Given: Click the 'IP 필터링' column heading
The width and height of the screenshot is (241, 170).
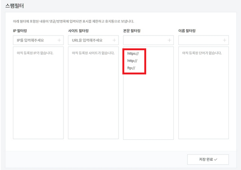Looking at the screenshot, I should (x=20, y=31).
